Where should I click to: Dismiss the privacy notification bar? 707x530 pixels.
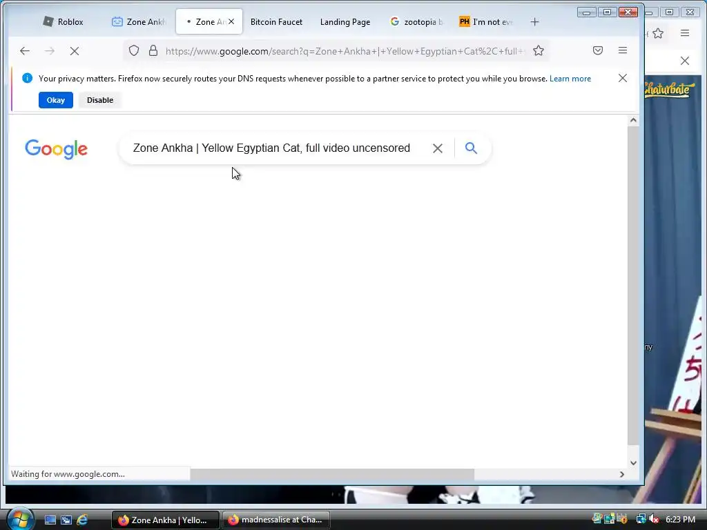point(623,79)
